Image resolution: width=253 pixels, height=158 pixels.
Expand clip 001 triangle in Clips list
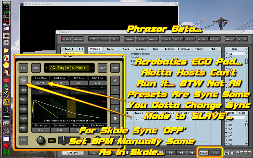226,54
